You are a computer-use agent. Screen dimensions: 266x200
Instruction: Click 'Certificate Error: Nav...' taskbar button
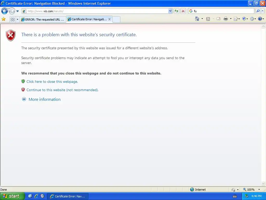coord(68,196)
